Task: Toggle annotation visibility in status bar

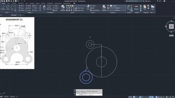Action: pyautogui.click(x=156, y=97)
